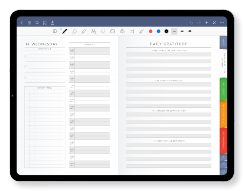This screenshot has width=244, height=191.
Task: Open the search magnifier
Action: point(37,23)
